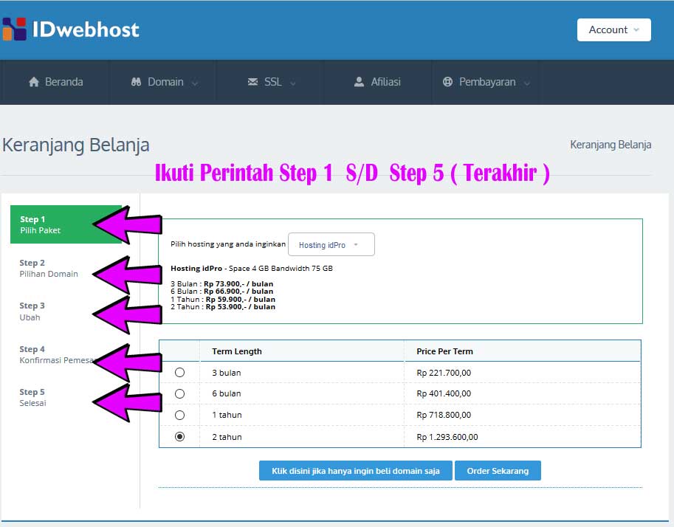The width and height of the screenshot is (674, 527).
Task: Select Step 1 Pilih Paket tab
Action: pos(66,224)
